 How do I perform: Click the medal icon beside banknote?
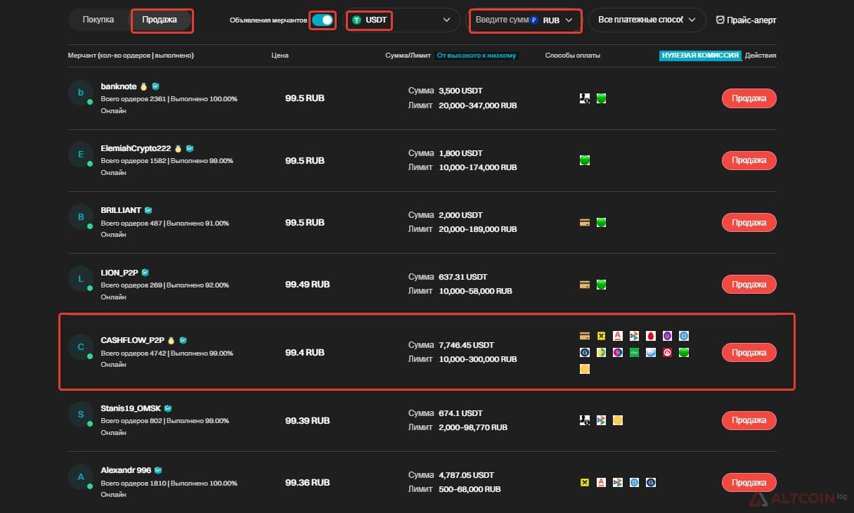[144, 86]
